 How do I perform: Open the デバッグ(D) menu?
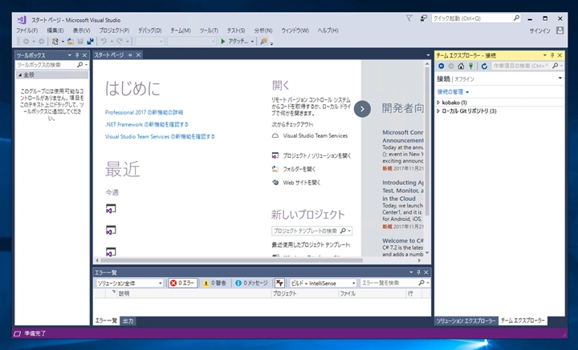(149, 30)
